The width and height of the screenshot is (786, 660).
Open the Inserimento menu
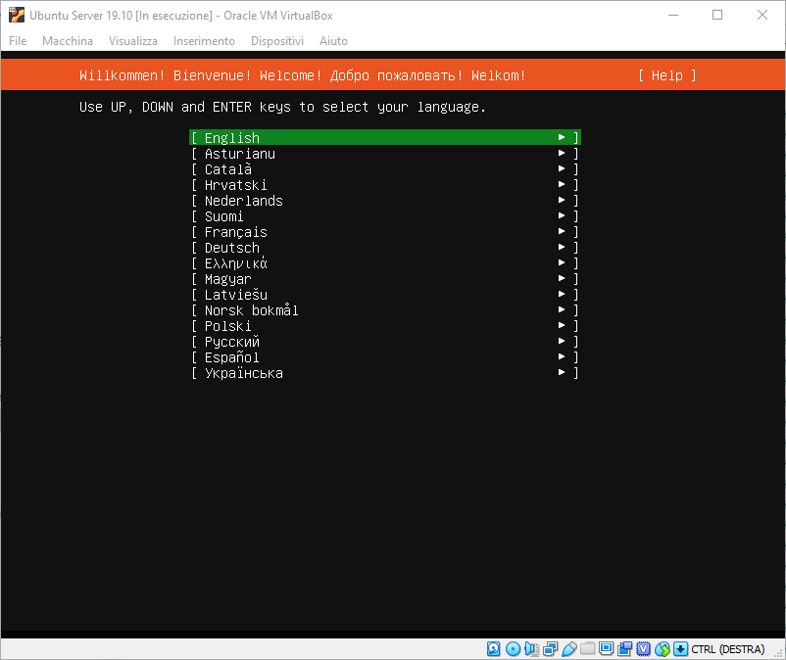204,41
